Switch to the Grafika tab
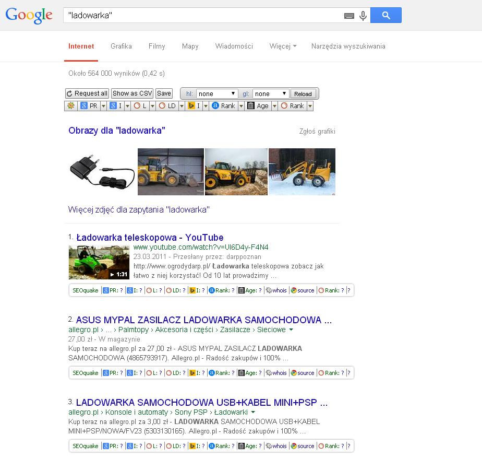Image resolution: width=482 pixels, height=458 pixels. pyautogui.click(x=121, y=46)
